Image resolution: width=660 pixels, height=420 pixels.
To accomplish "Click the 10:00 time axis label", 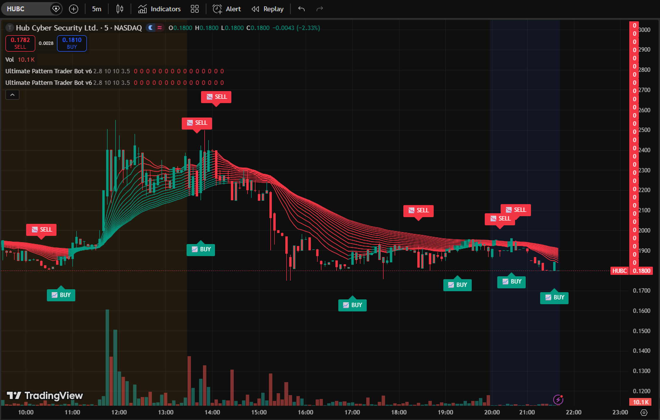I will [26, 412].
